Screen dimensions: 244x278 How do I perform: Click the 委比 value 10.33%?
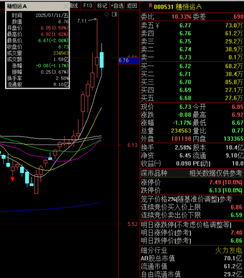pos(181,17)
